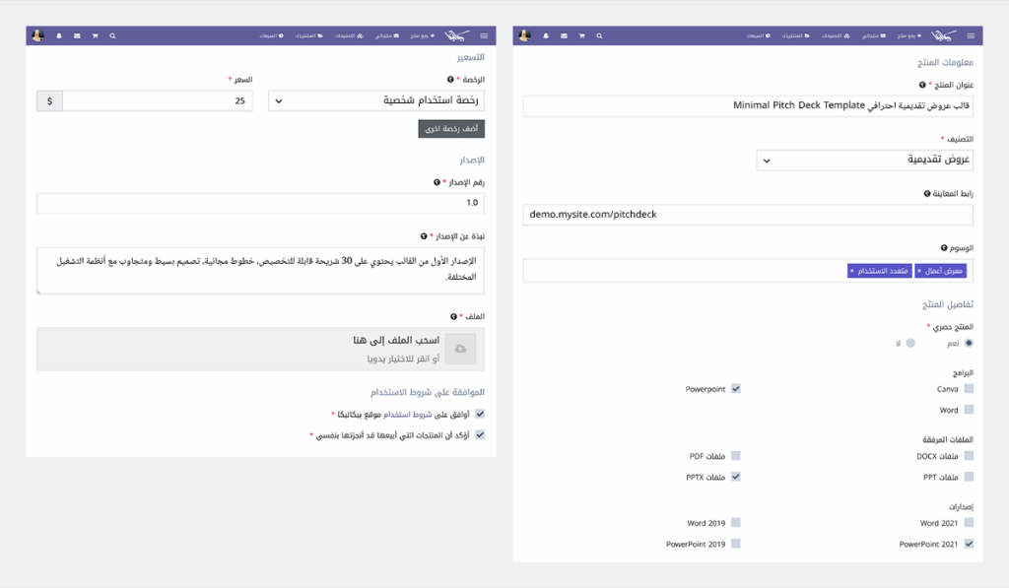This screenshot has width=1009, height=588.
Task: Open the الرخصة license dropdown
Action: coord(377,100)
